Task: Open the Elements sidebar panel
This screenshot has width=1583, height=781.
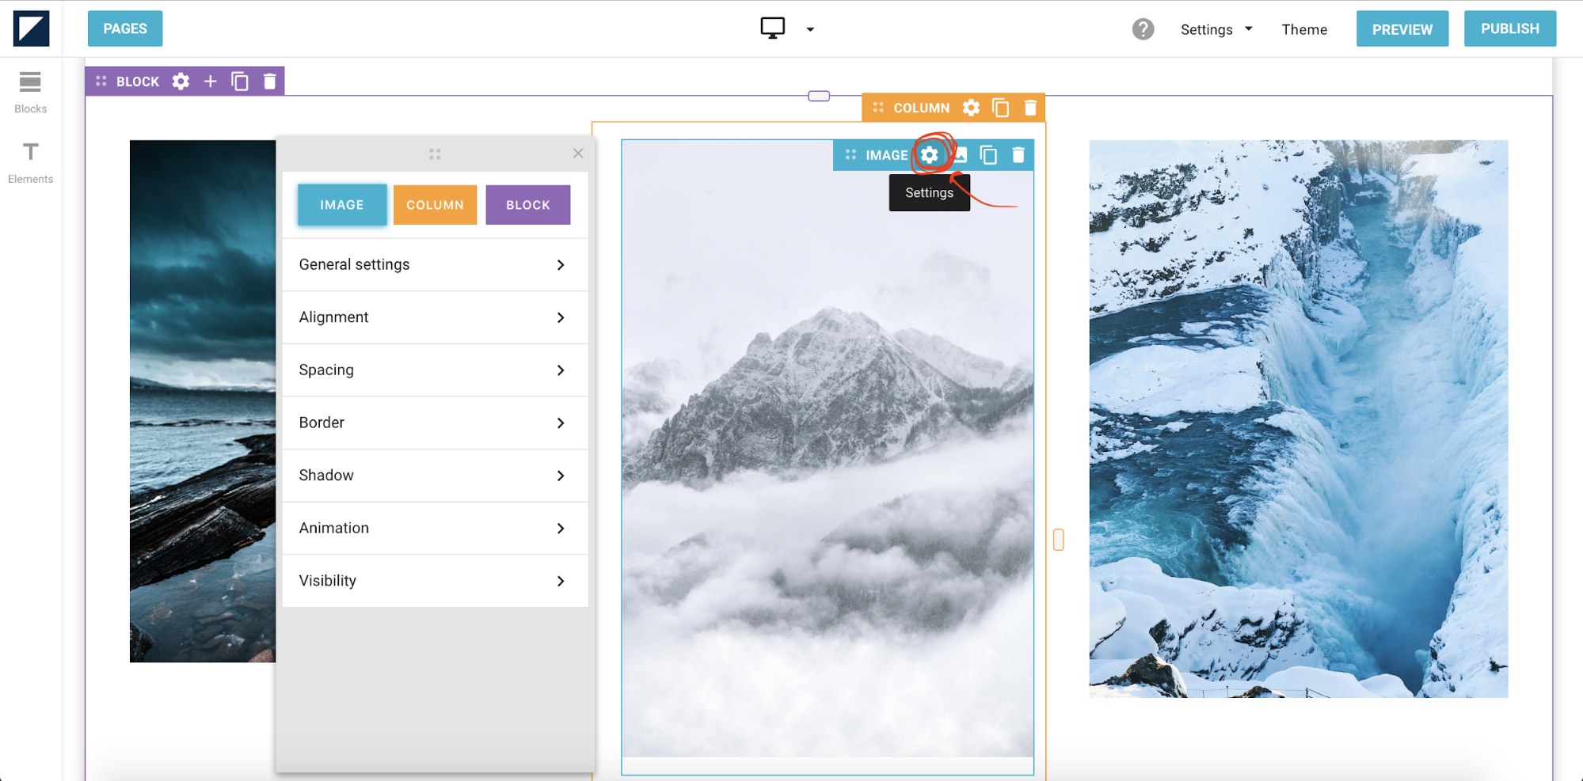Action: point(30,162)
